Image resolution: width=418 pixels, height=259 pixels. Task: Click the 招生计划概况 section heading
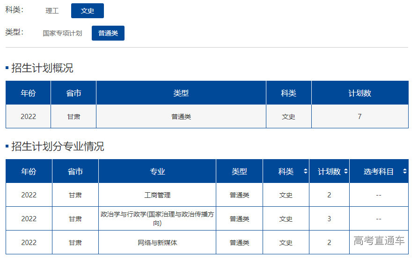point(42,68)
